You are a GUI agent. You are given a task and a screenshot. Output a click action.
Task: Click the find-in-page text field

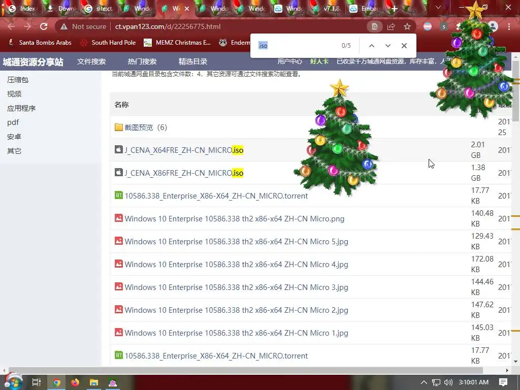tap(297, 46)
